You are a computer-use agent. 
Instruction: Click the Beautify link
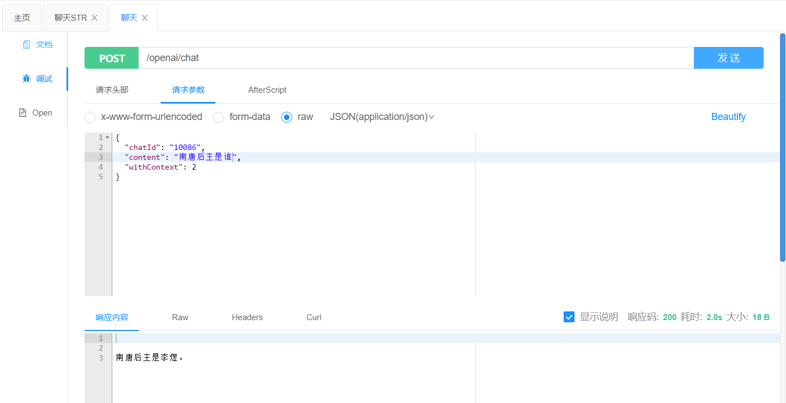[x=728, y=117]
